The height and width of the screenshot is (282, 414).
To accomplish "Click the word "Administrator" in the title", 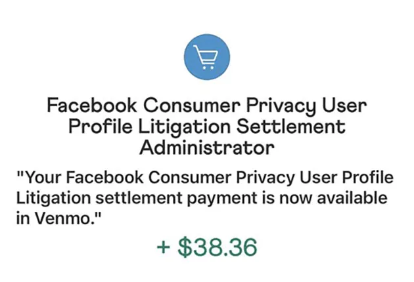I will click(x=208, y=147).
